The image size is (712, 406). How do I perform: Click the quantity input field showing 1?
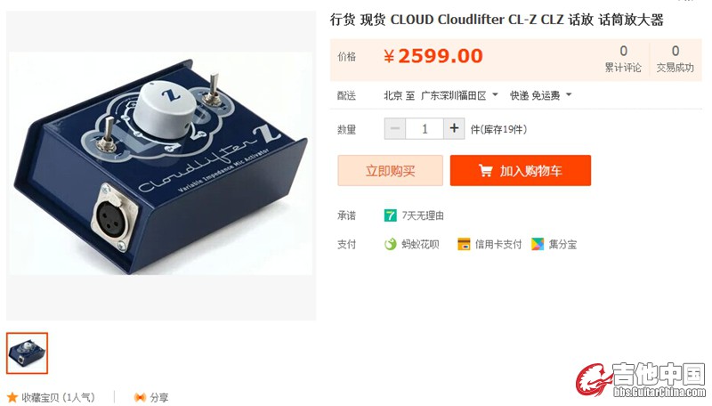425,128
